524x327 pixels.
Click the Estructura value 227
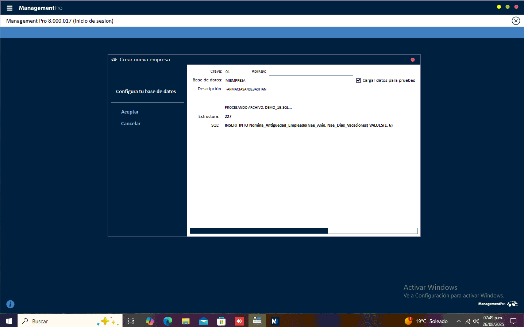point(228,116)
